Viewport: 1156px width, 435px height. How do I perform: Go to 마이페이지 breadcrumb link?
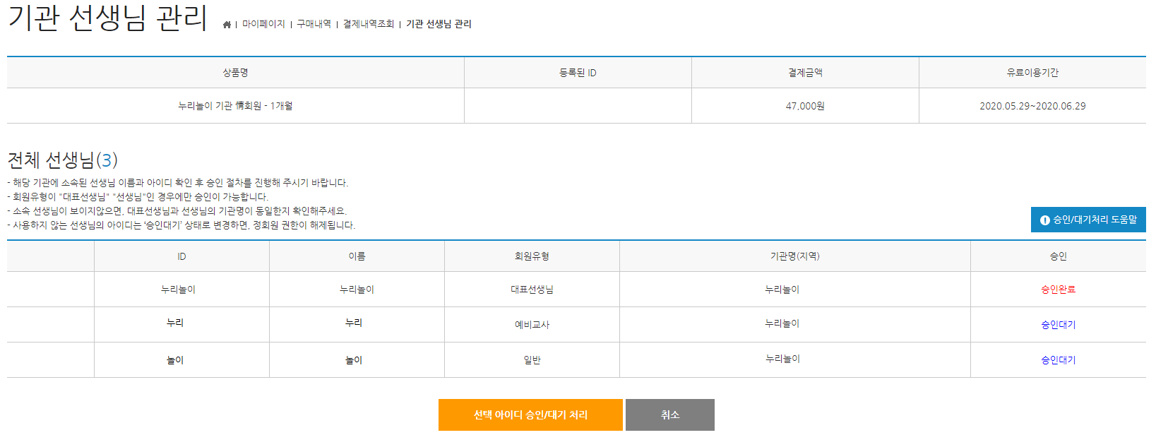click(x=263, y=24)
